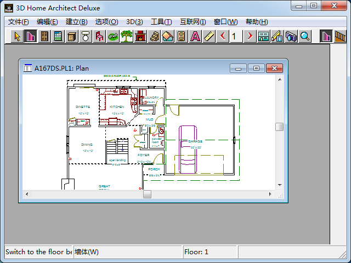351x263 pixels.
Task: Choose the Stairs tool icon
Action: [x=154, y=37]
